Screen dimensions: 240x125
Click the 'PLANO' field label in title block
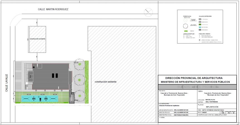[x=201, y=105]
